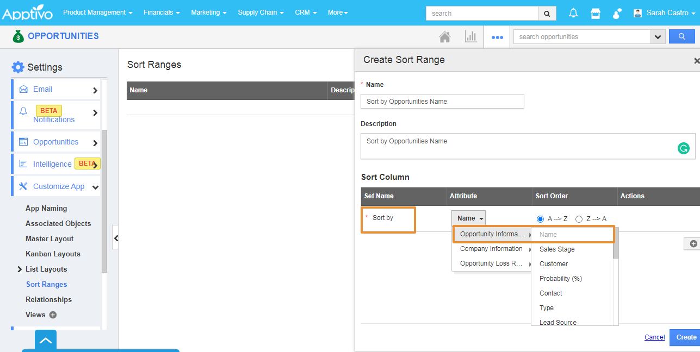Click the top search magnifier button
The height and width of the screenshot is (352, 700).
(547, 13)
